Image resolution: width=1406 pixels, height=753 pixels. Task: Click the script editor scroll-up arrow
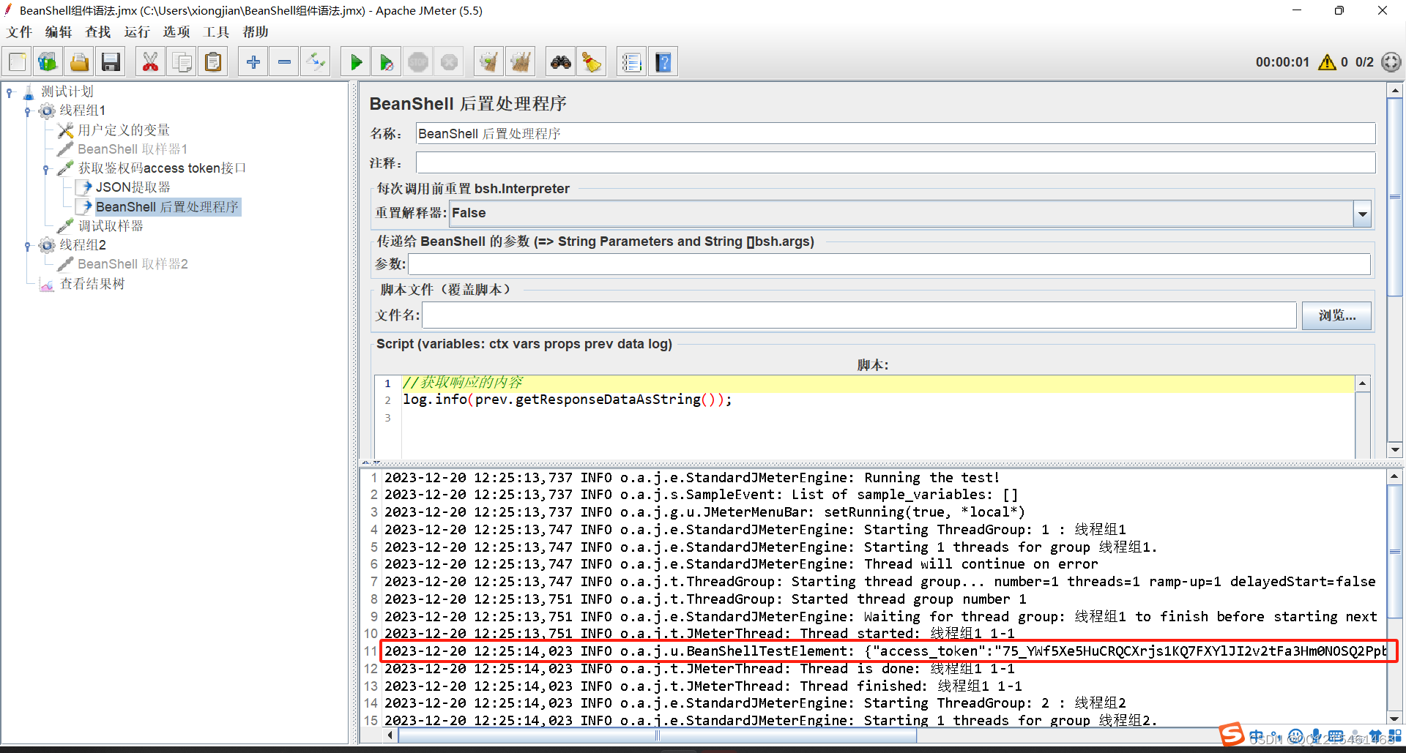pyautogui.click(x=1363, y=383)
